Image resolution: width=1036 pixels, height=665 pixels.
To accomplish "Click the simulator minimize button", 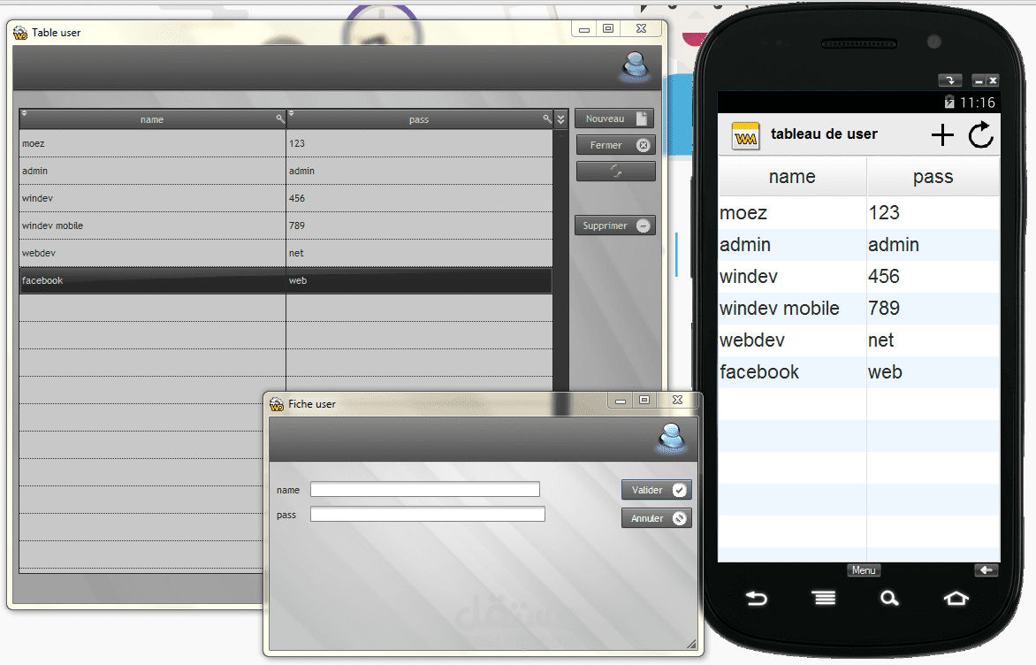I will click(979, 80).
